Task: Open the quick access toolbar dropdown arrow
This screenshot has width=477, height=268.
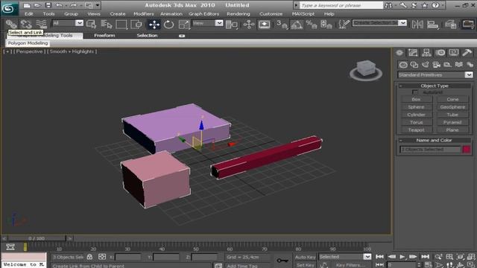Action: tap(98, 5)
